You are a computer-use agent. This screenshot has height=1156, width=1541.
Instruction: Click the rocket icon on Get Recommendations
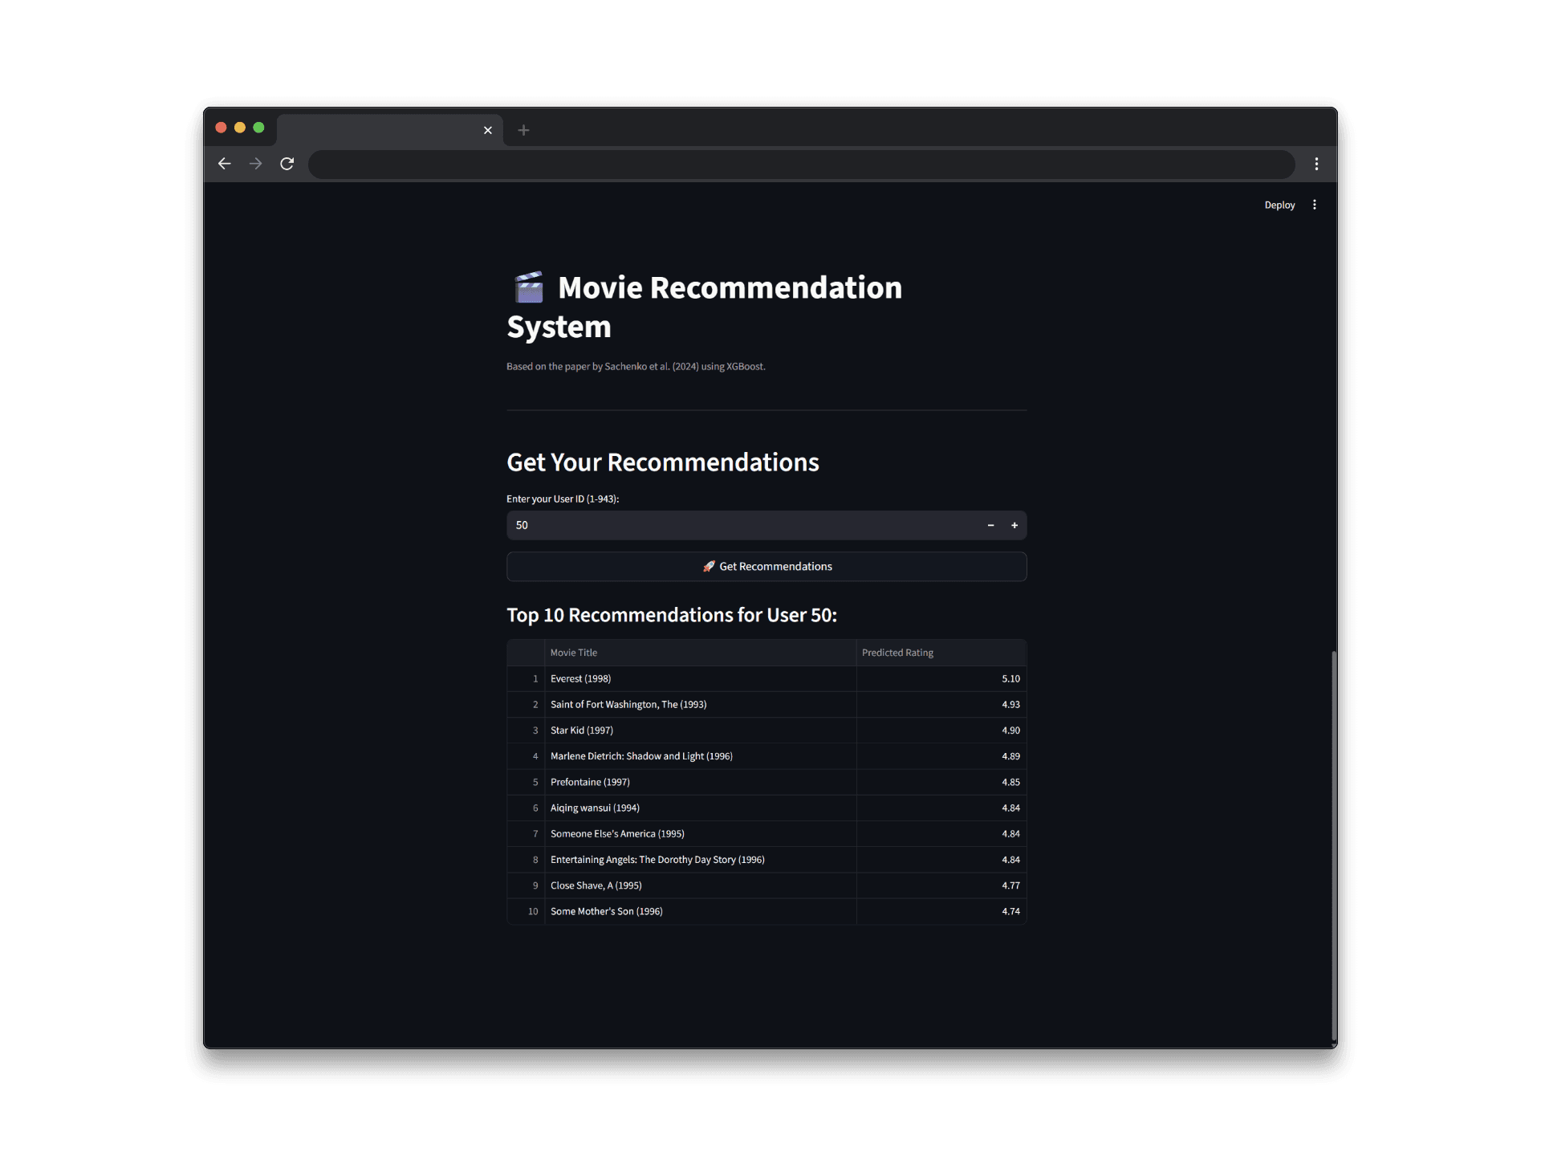tap(710, 566)
